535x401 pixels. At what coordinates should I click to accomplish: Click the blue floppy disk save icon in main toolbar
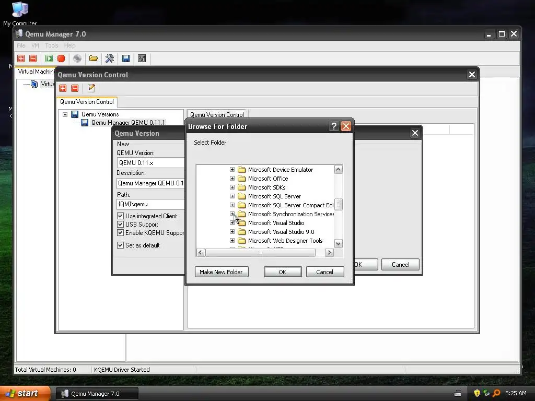click(x=126, y=58)
